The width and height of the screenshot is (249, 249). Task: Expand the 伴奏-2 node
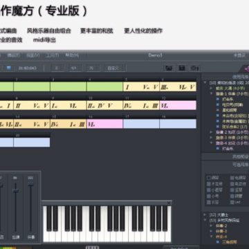pos(211,225)
